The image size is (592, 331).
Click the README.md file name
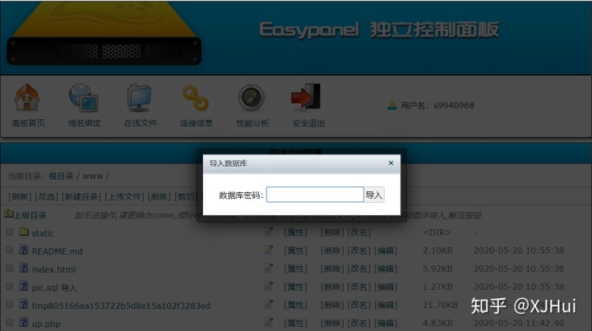click(57, 251)
